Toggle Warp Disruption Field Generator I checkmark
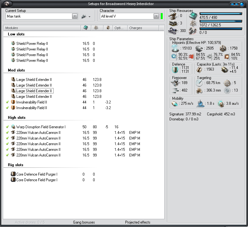The width and height of the screenshot is (248, 227). pyautogui.click(x=7, y=127)
